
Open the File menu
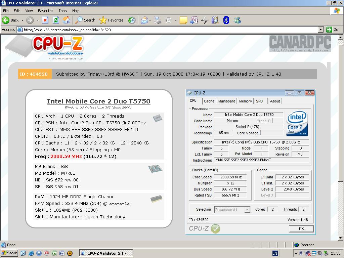click(6, 11)
